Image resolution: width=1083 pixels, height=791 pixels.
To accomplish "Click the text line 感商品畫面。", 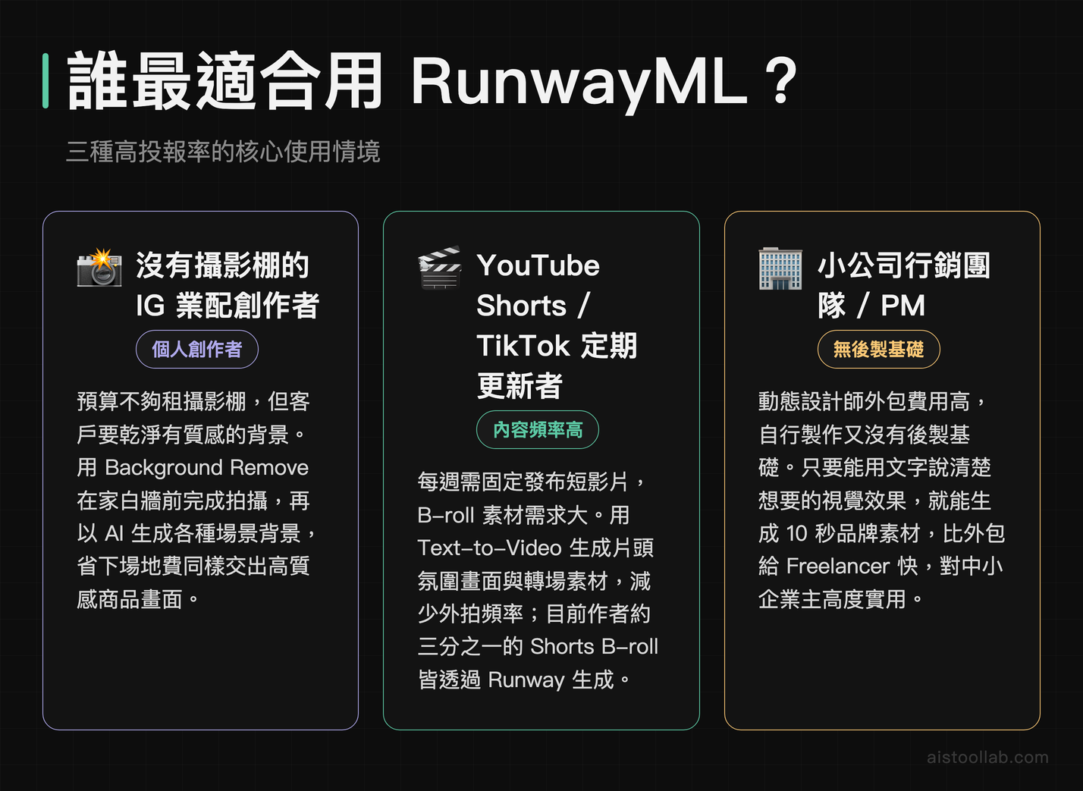I will (x=138, y=599).
